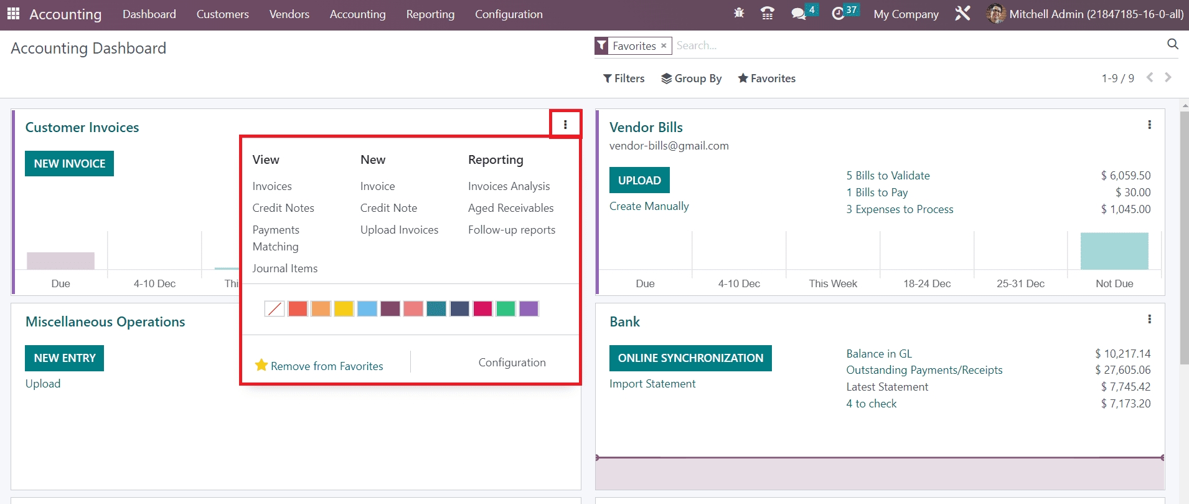Open the VoIP phone icon
The width and height of the screenshot is (1189, 504).
point(768,13)
